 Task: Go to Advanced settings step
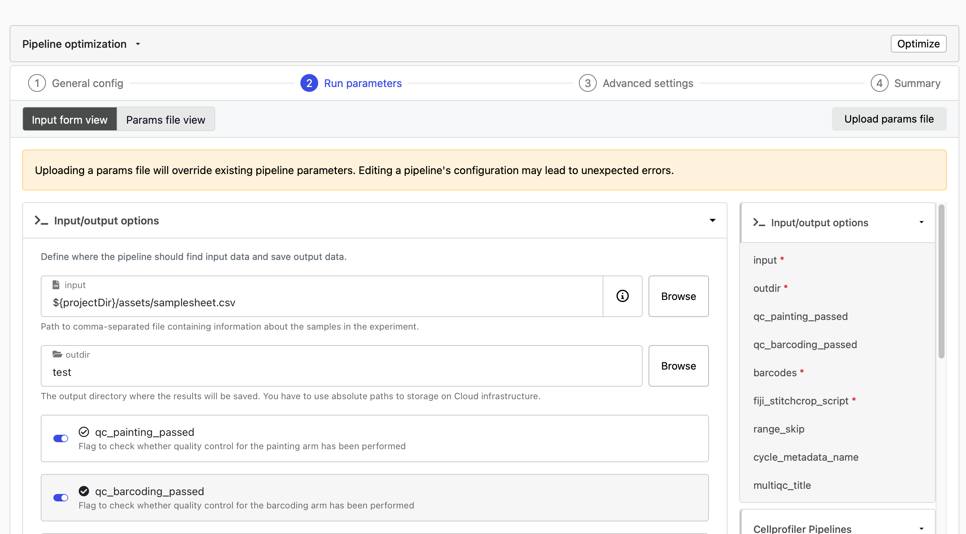[647, 83]
